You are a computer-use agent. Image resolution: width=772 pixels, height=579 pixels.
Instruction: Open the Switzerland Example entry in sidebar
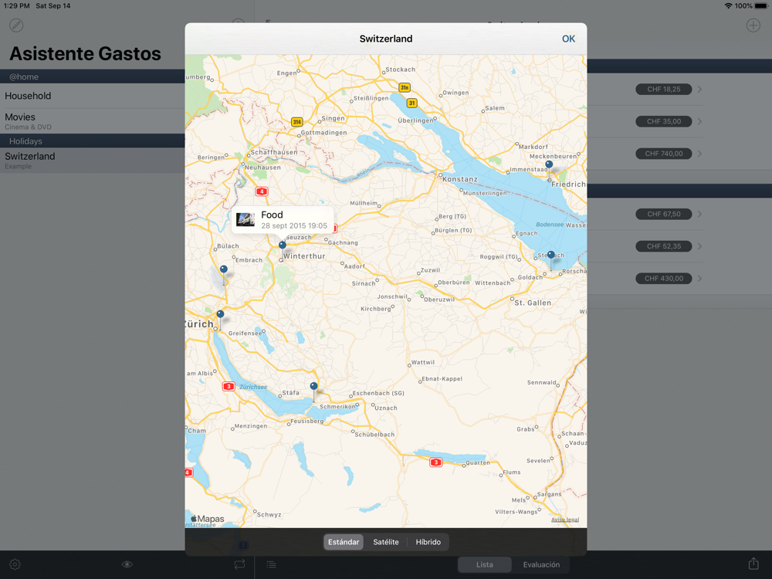[93, 160]
